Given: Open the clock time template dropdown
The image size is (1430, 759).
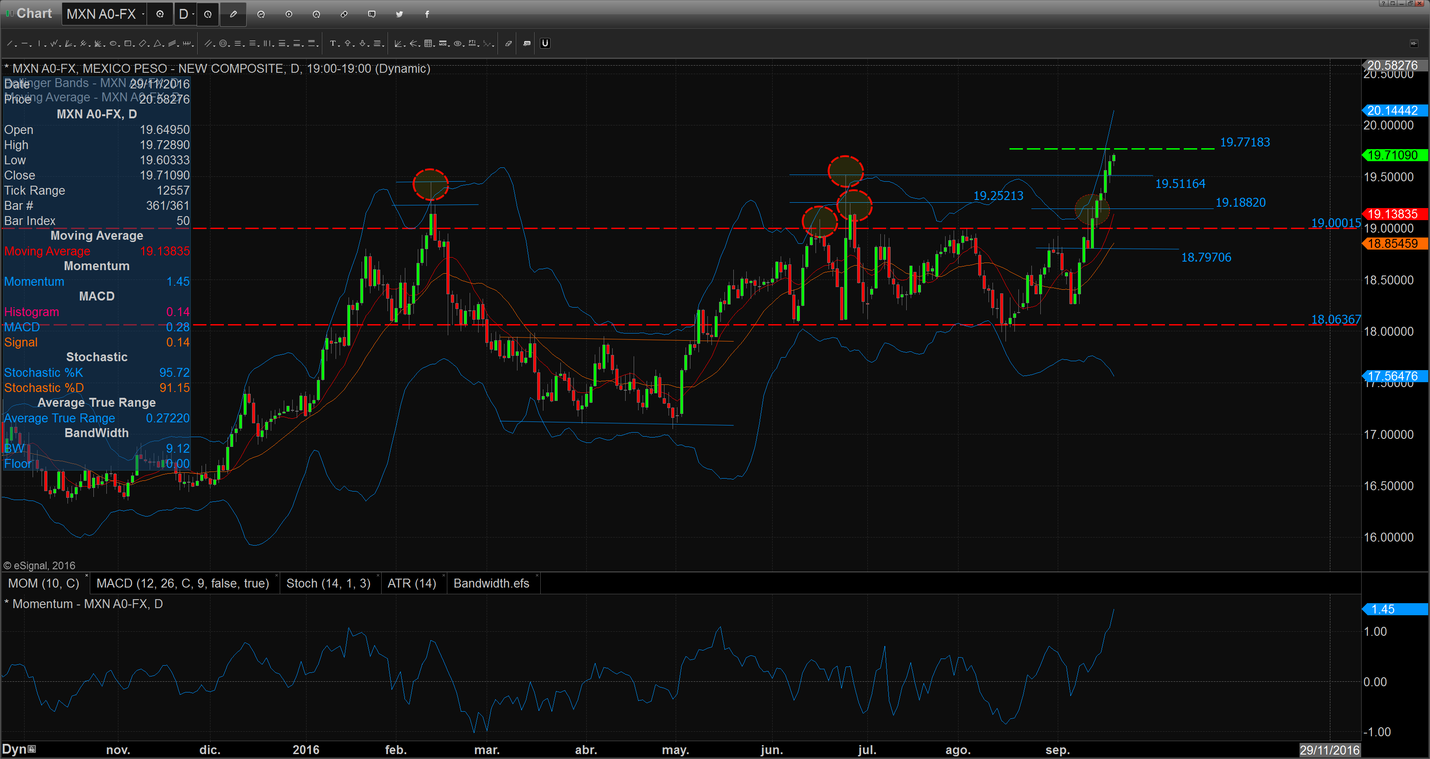Looking at the screenshot, I should (208, 14).
